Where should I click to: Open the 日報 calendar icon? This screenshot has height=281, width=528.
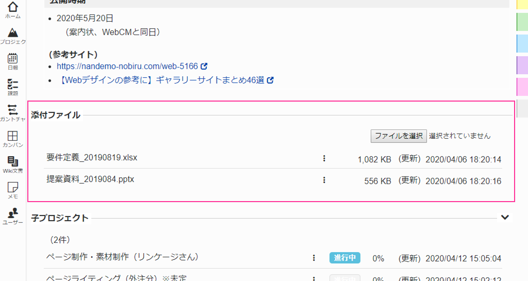tap(13, 61)
